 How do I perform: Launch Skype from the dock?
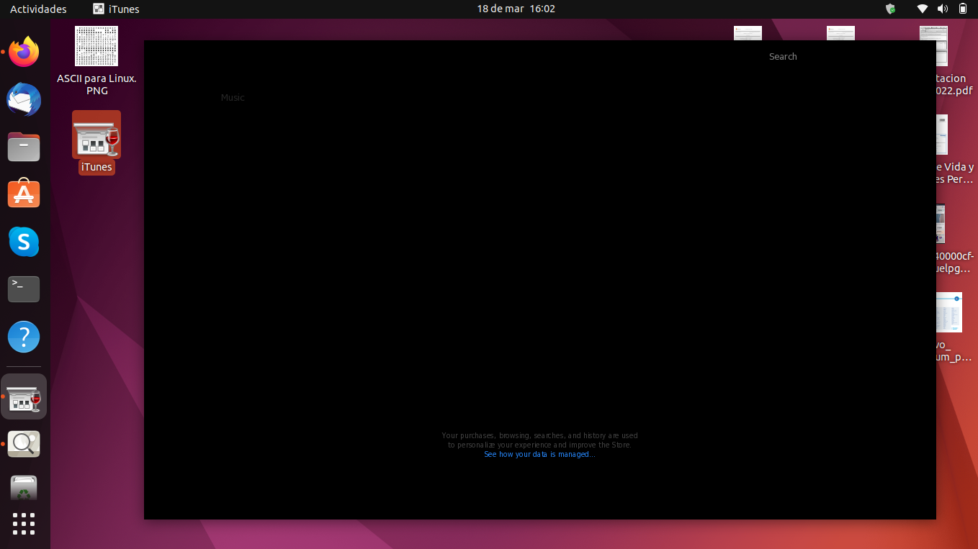[x=24, y=242]
